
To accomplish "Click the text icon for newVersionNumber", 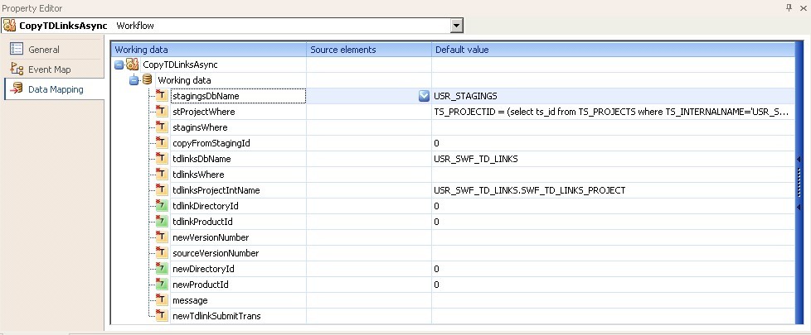I will click(x=162, y=237).
